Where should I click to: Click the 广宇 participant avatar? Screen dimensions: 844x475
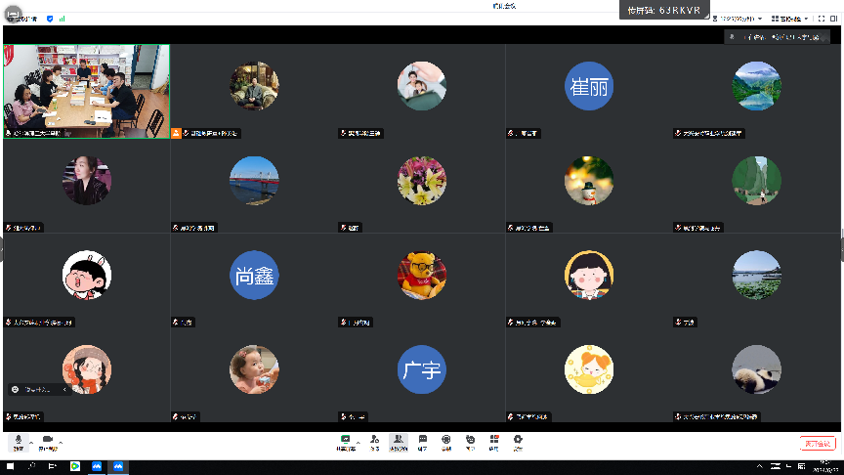click(422, 370)
